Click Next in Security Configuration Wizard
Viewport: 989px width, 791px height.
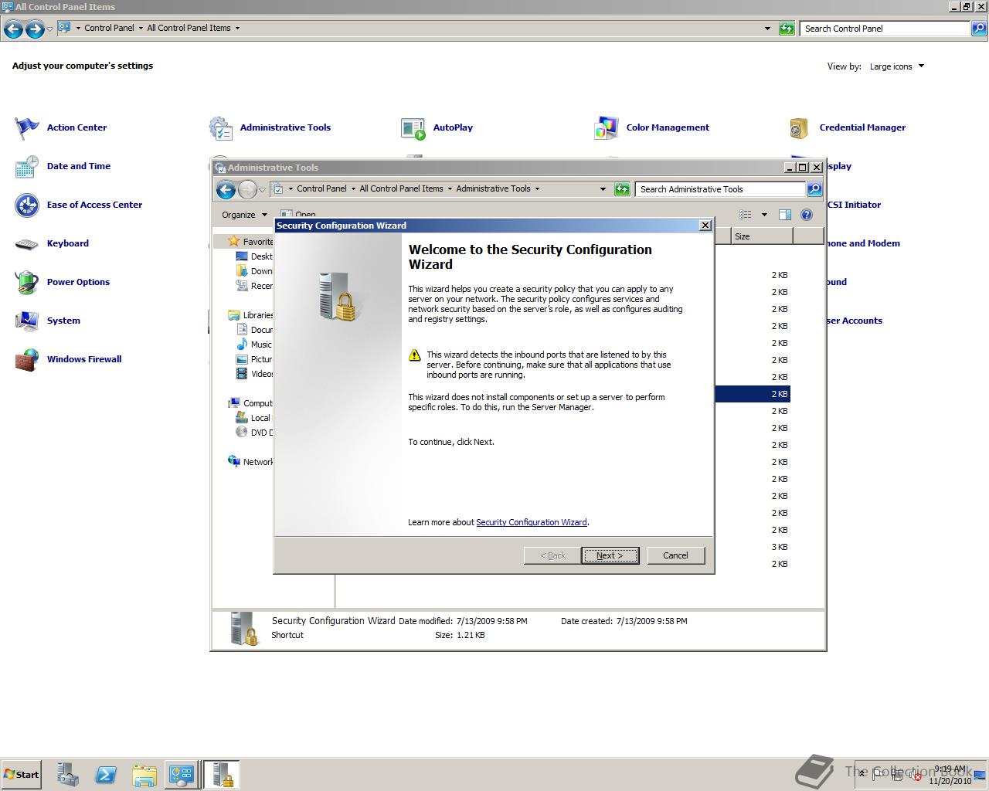610,555
